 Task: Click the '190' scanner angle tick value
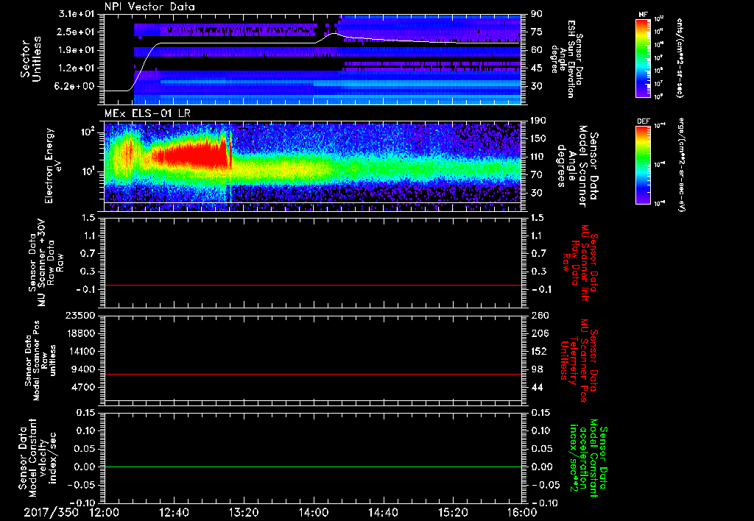[x=538, y=121]
